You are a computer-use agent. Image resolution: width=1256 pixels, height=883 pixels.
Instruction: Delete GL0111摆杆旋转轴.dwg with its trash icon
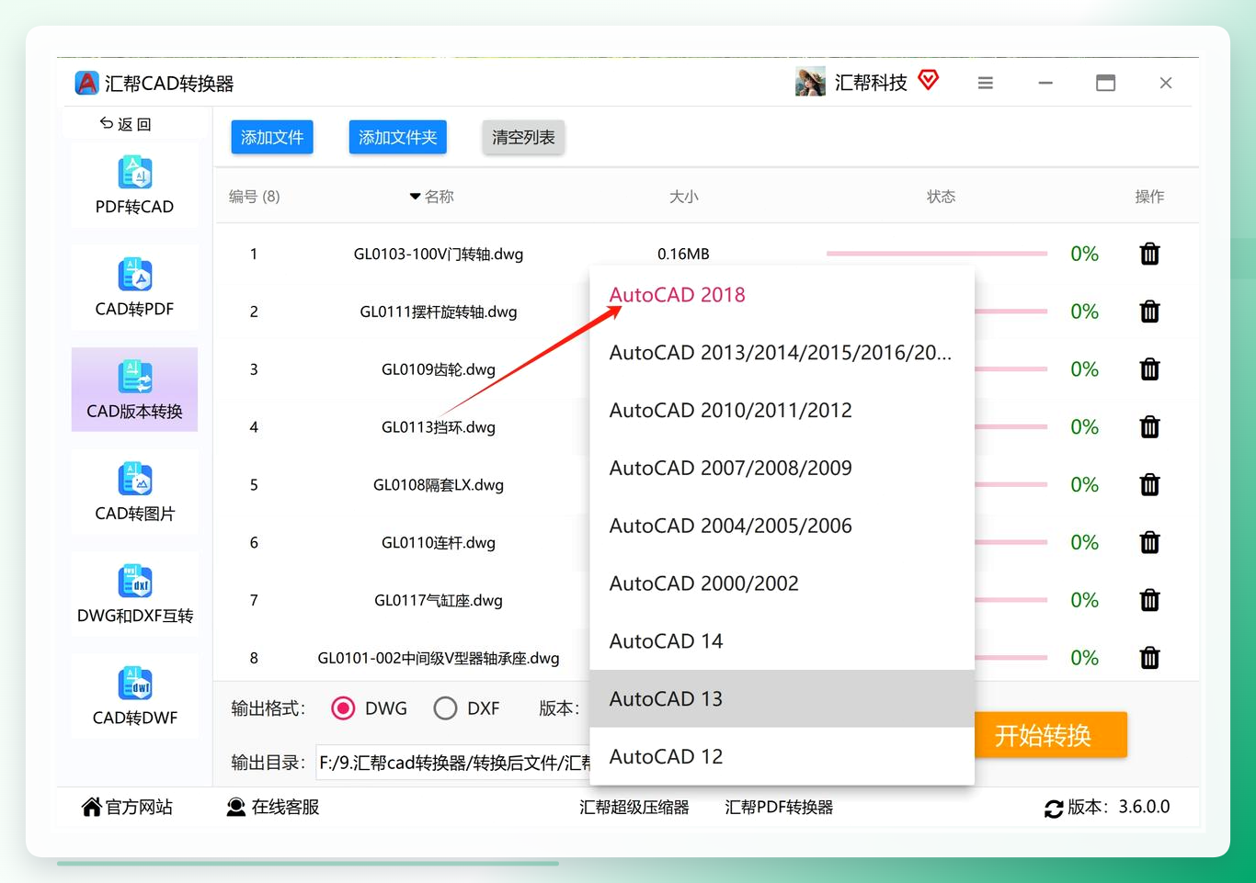click(1149, 311)
